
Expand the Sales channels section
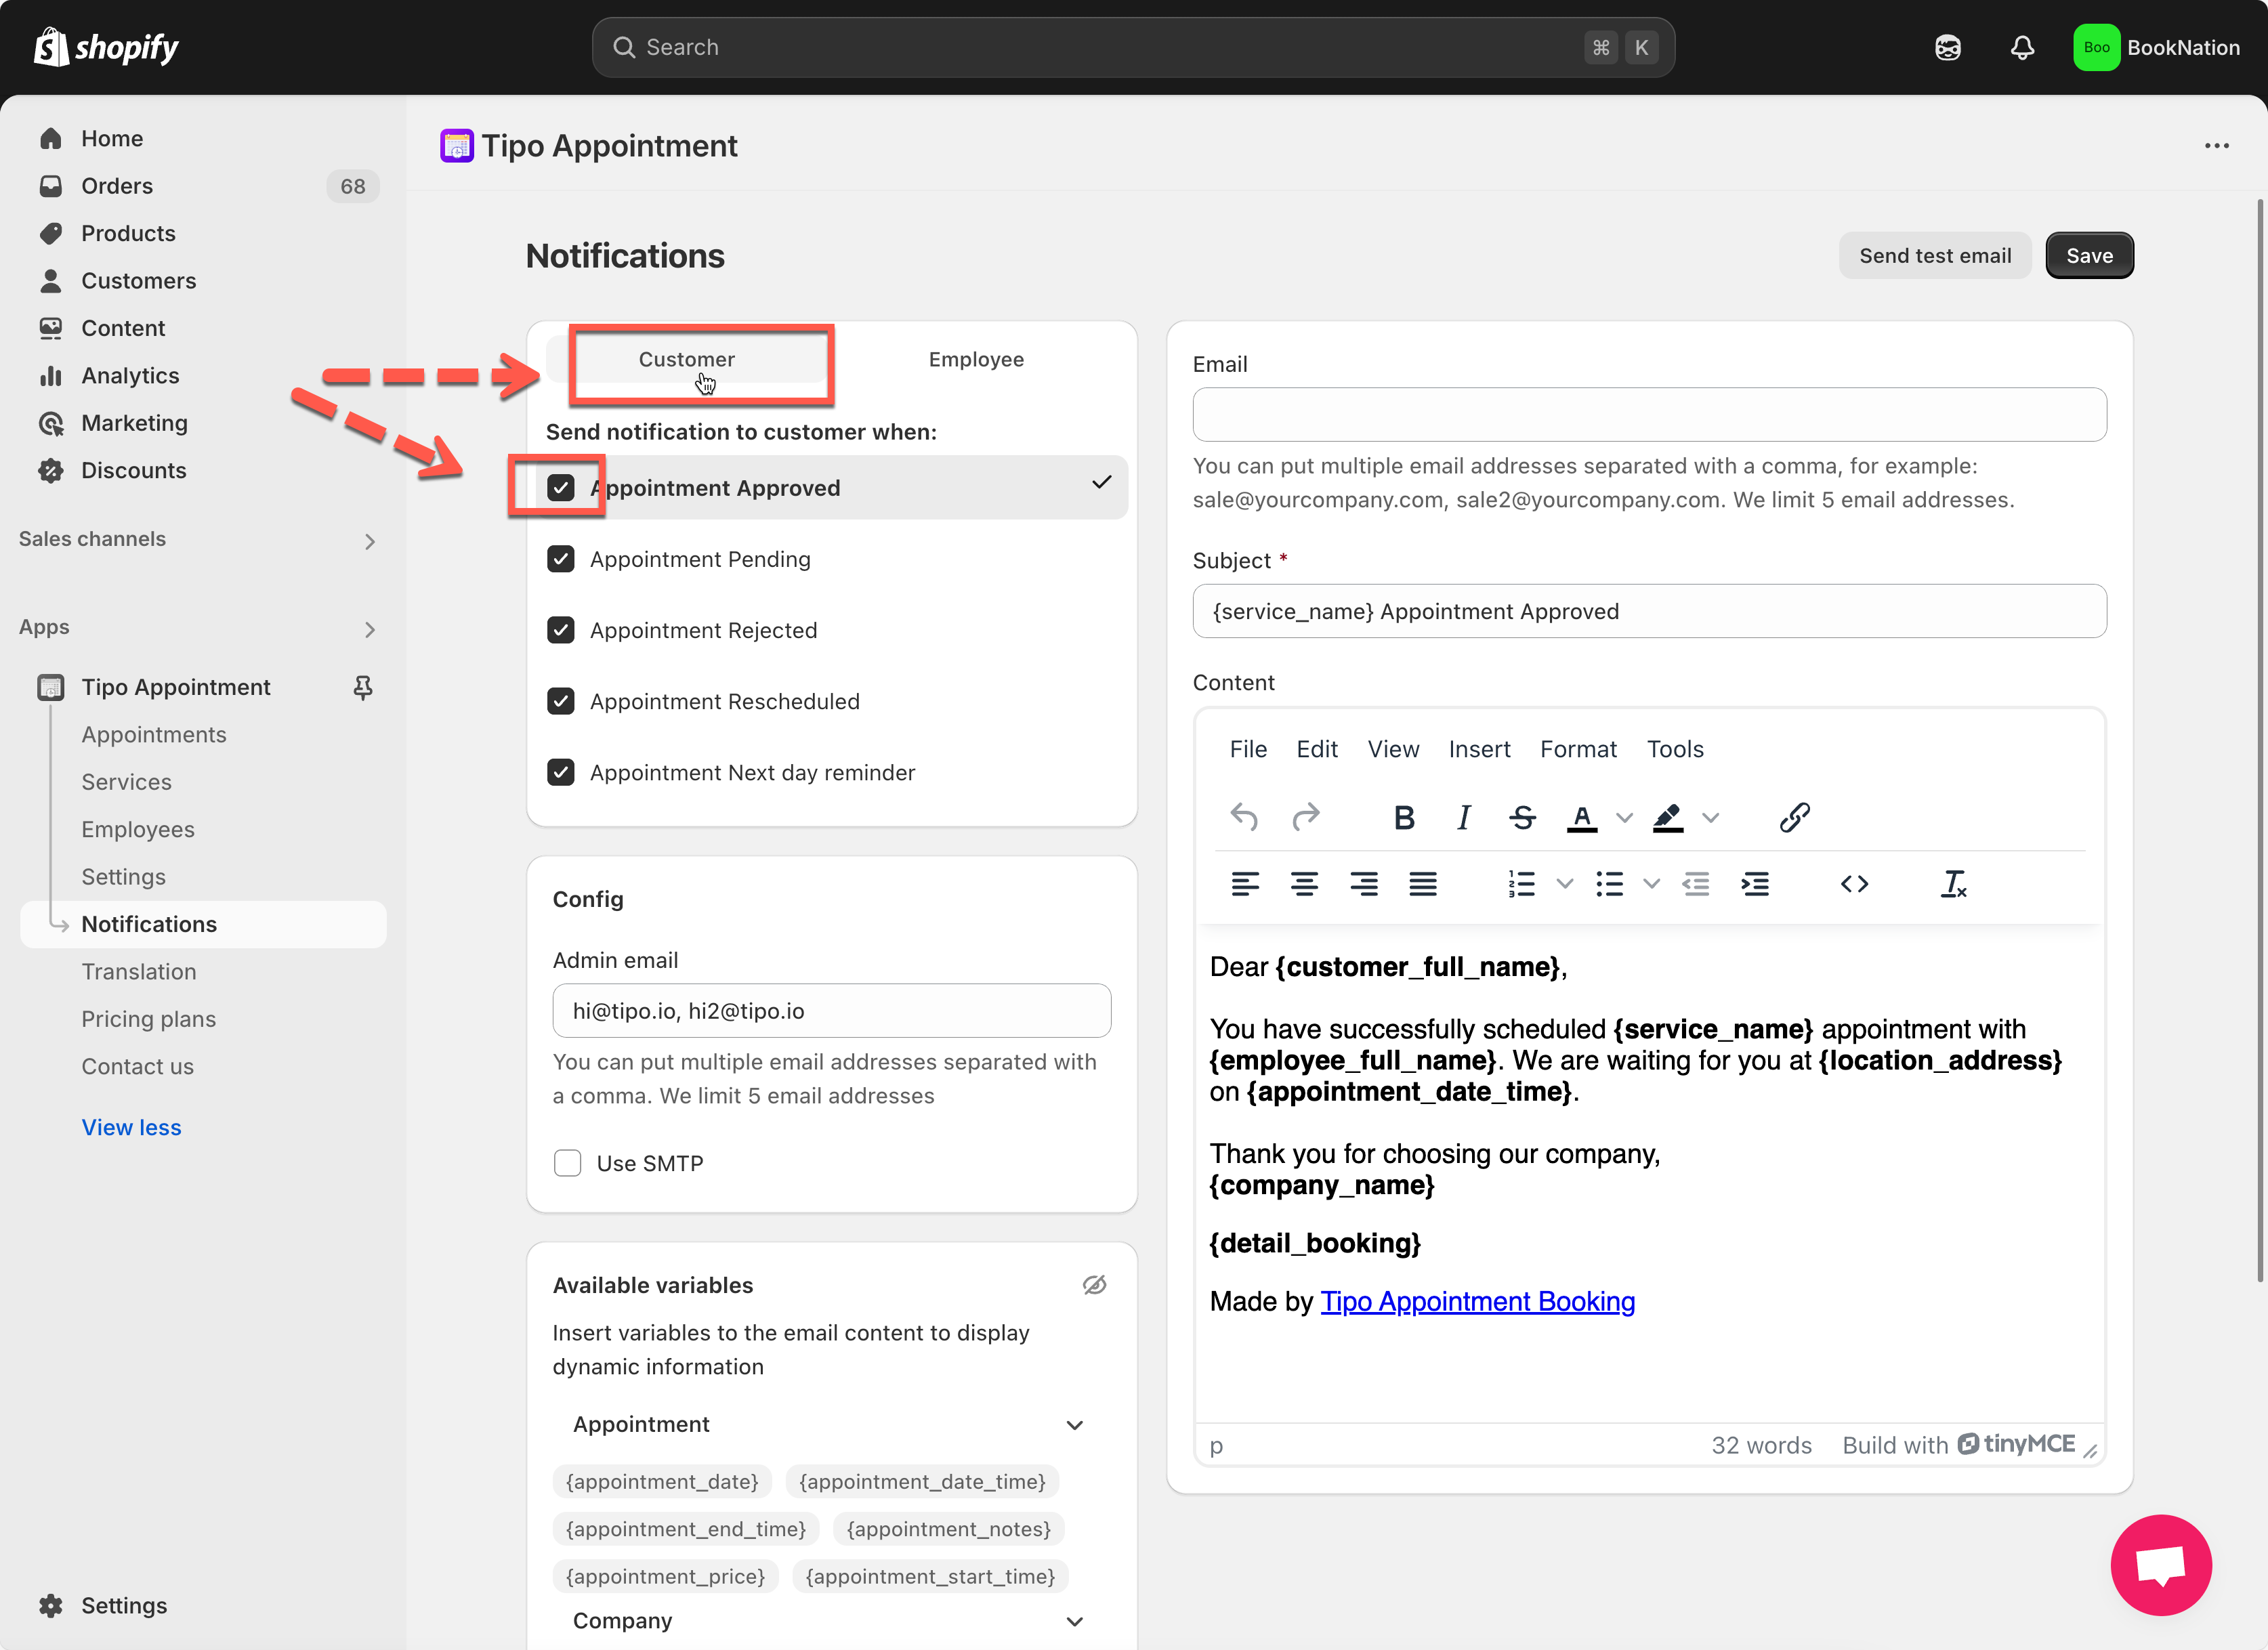click(370, 541)
